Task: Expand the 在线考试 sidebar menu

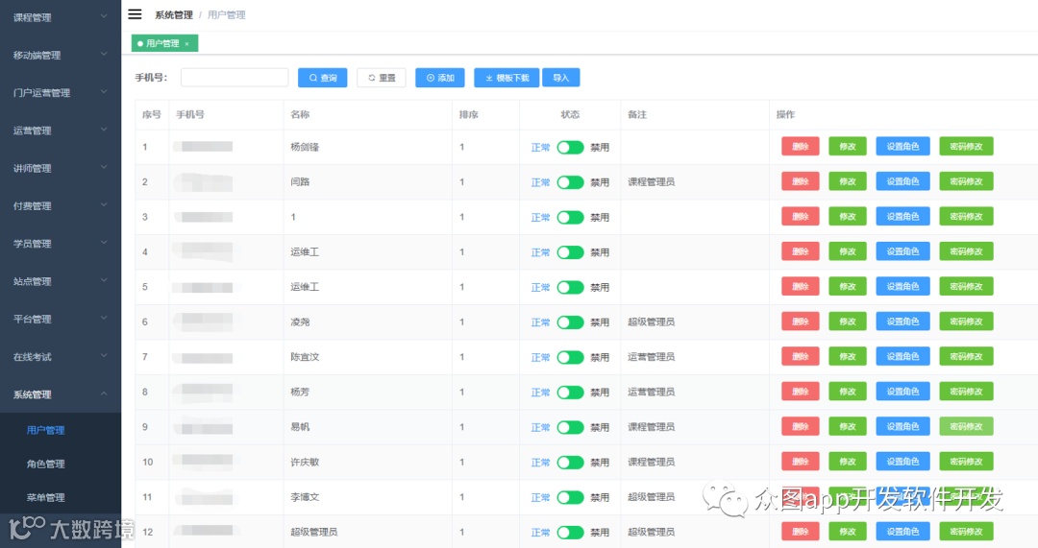Action: click(x=61, y=356)
